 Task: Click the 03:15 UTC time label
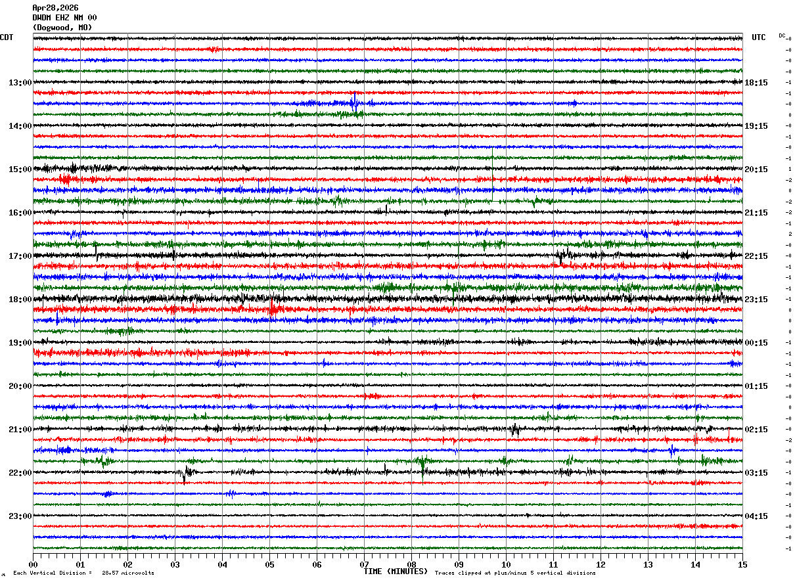[x=756, y=473]
